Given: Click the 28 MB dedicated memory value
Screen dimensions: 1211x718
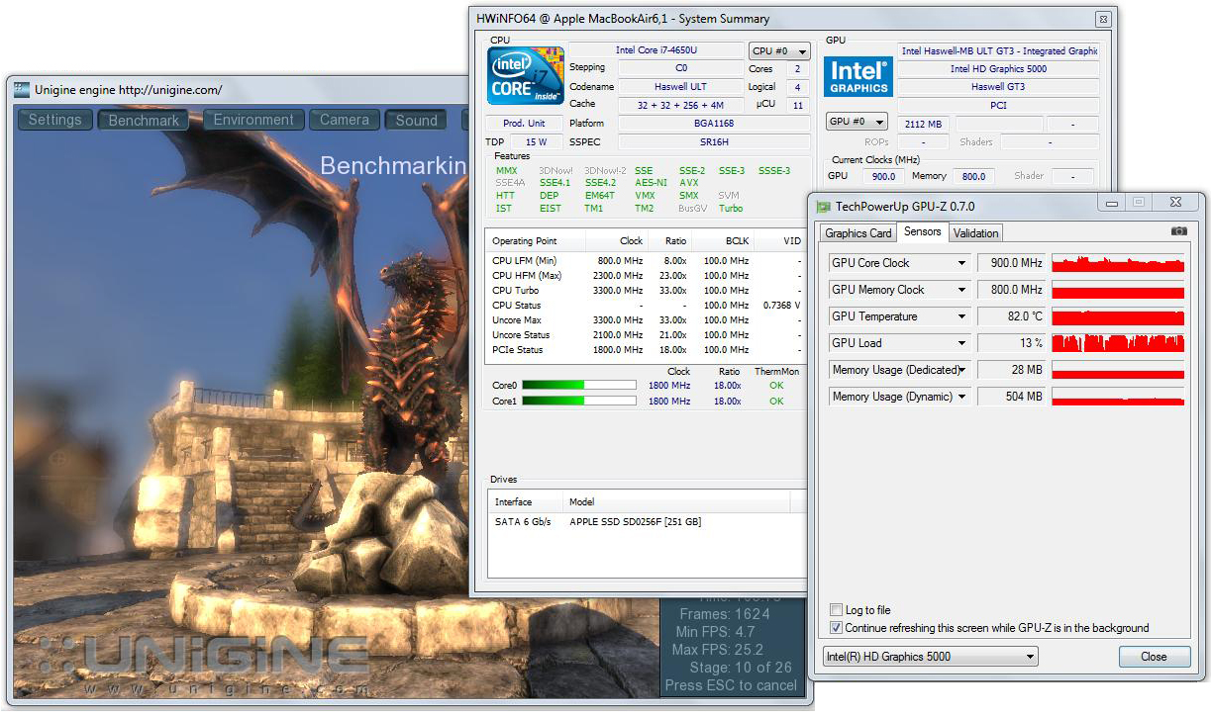Looking at the screenshot, I should coord(1011,370).
